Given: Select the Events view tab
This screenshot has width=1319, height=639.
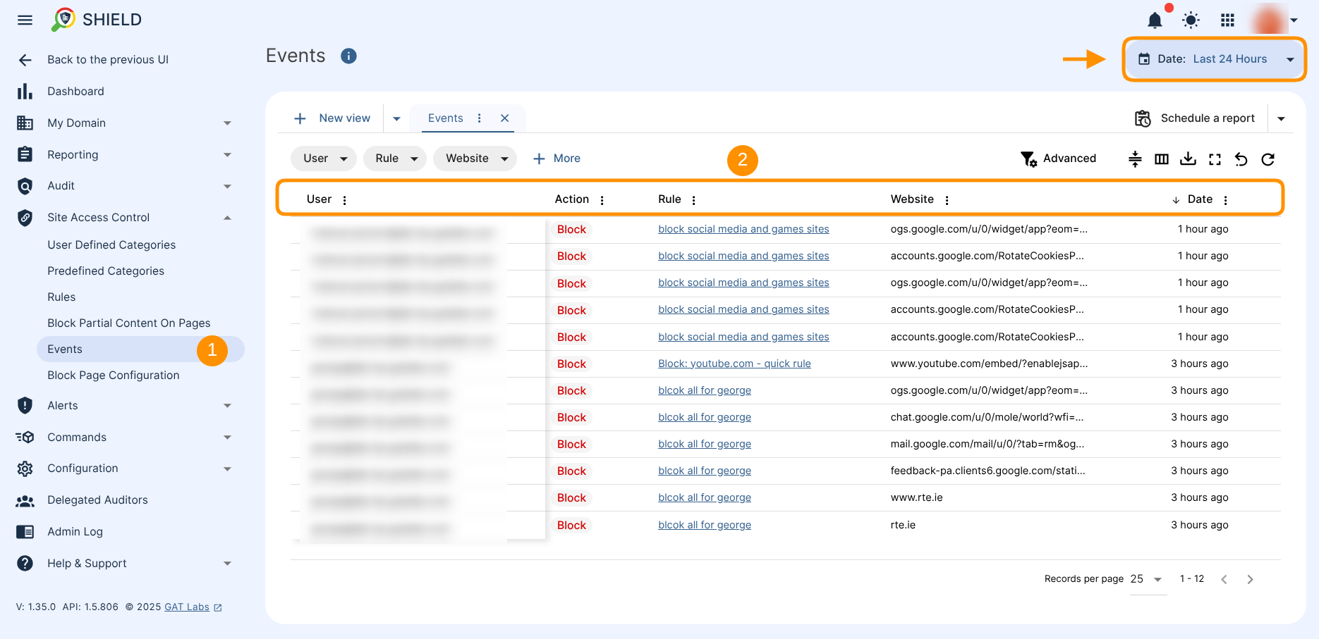Looking at the screenshot, I should [x=446, y=118].
